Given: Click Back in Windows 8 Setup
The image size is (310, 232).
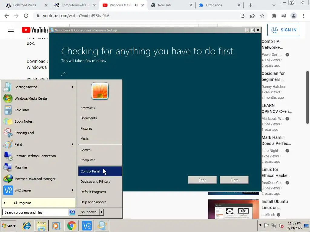Looking at the screenshot, I should [202, 180].
